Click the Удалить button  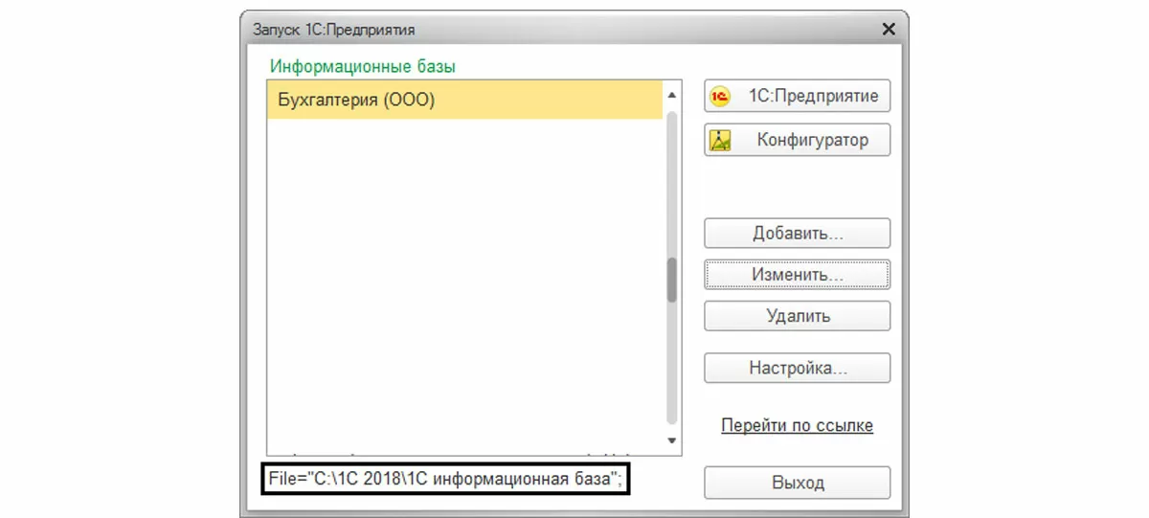pos(798,316)
